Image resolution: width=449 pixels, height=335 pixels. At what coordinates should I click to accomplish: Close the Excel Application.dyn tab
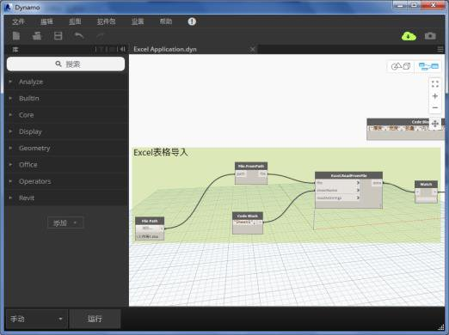[252, 49]
